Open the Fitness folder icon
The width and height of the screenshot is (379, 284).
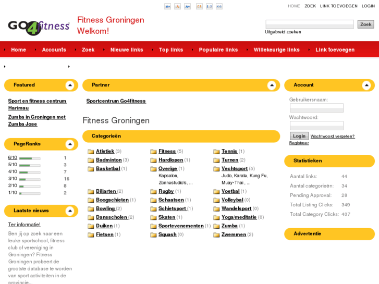pos(153,152)
